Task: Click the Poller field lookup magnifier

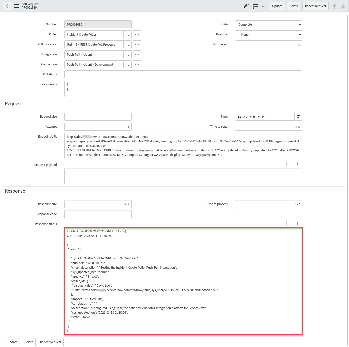Action: (x=127, y=34)
